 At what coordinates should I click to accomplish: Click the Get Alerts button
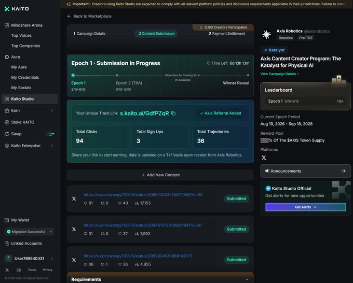click(305, 207)
